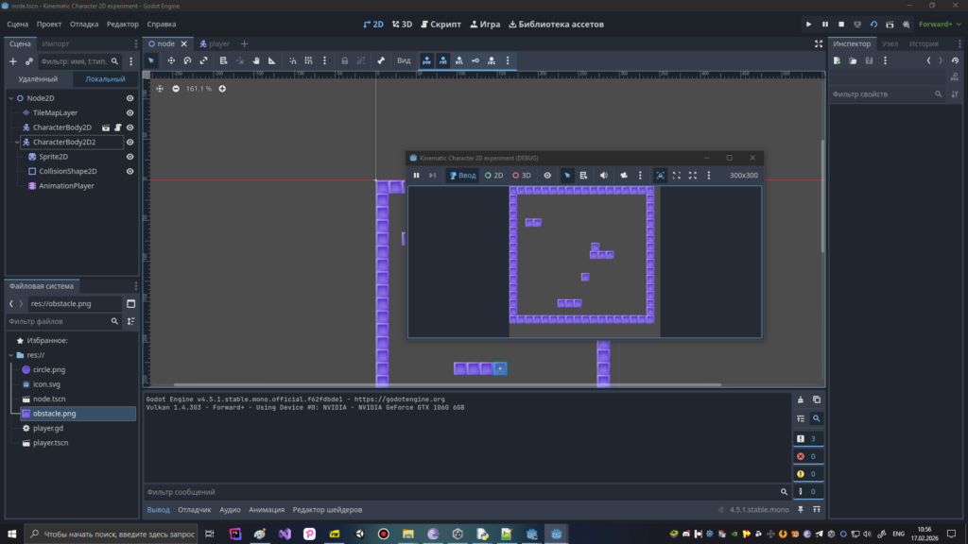Select the Ruler Mode tool
Viewport: 968px width, 544px height.
click(x=272, y=60)
